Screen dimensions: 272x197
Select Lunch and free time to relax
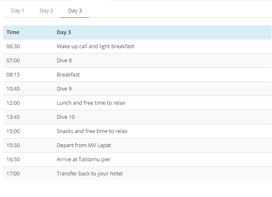[91, 103]
